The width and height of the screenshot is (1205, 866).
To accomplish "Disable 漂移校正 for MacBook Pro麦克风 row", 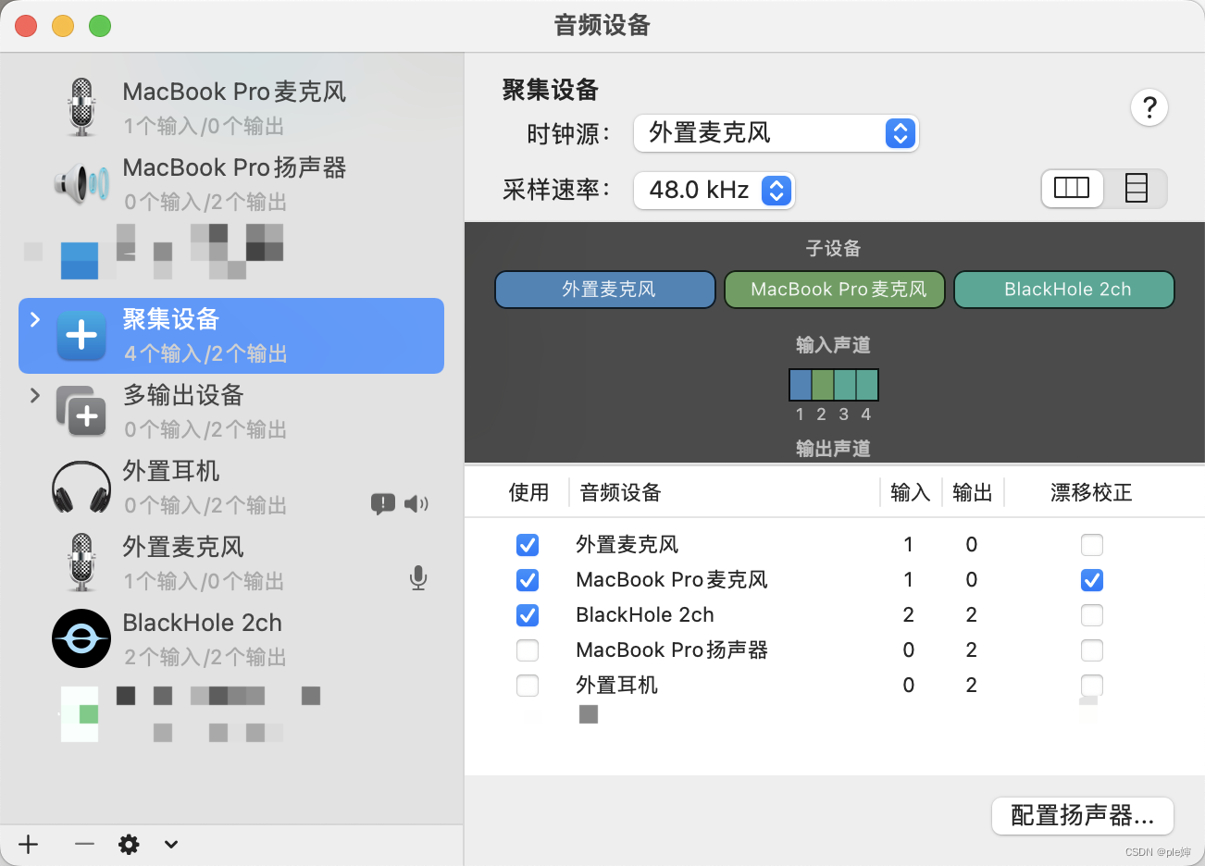I will [x=1092, y=580].
